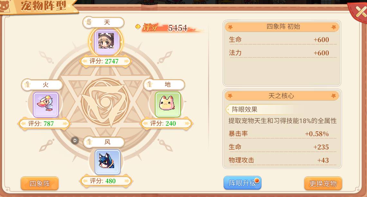This screenshot has width=367, height=197.
Task: Click the 更换宠物 button
Action: tap(323, 184)
